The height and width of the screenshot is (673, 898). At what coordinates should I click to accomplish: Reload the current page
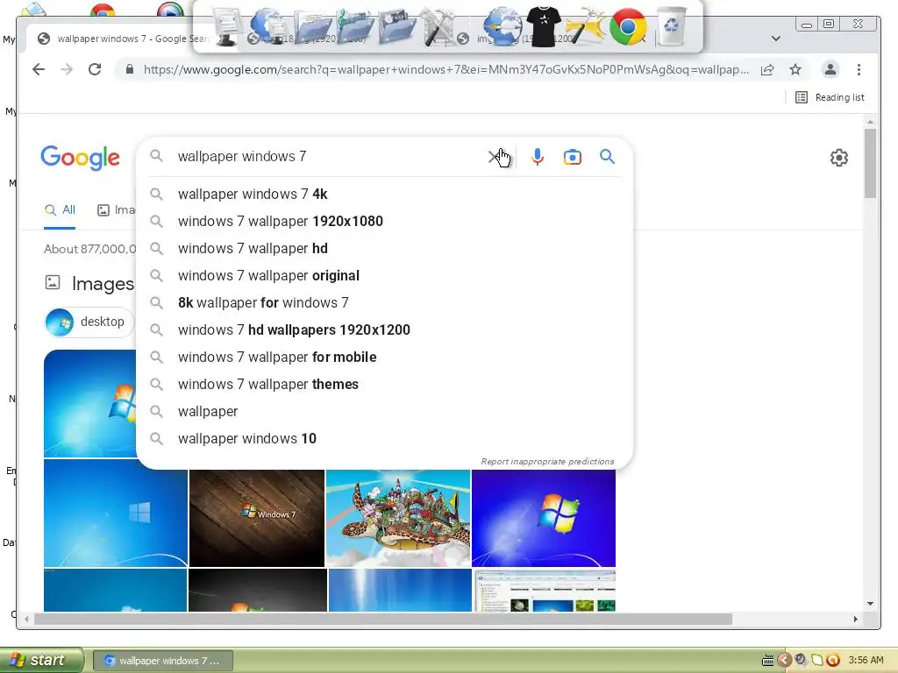coord(95,69)
